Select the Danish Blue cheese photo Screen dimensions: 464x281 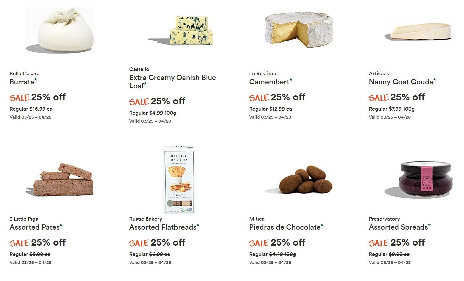[180, 30]
